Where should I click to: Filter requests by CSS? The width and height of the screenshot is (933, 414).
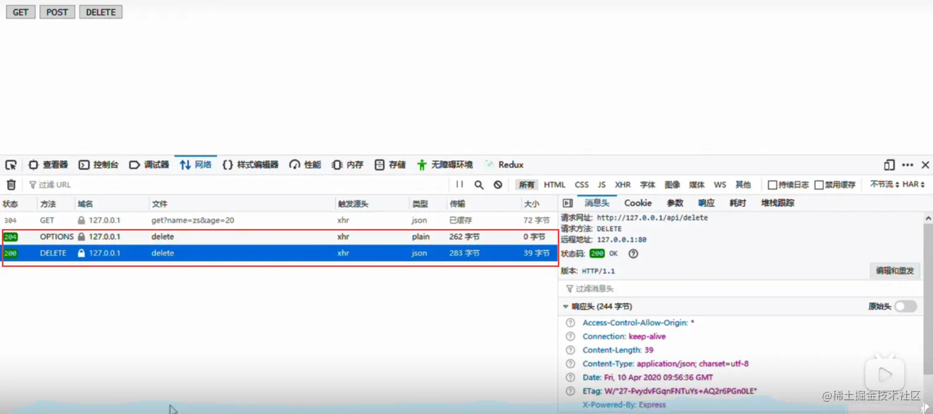coord(582,185)
